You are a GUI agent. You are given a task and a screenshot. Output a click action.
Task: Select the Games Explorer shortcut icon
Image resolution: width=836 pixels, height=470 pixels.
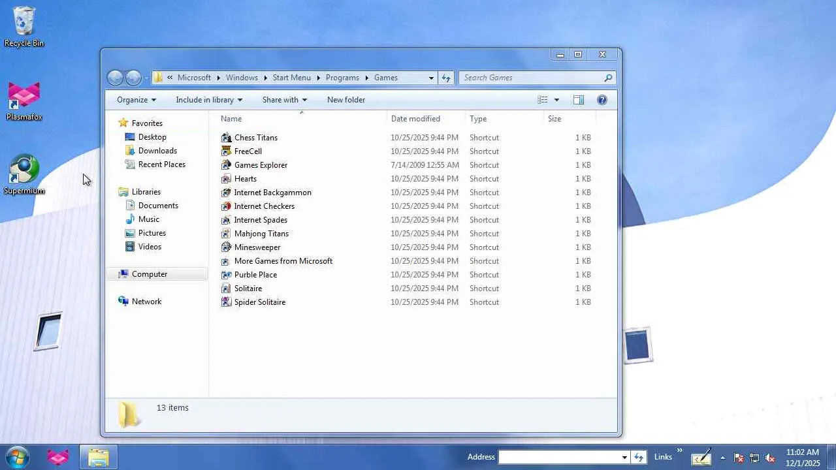[x=226, y=165]
